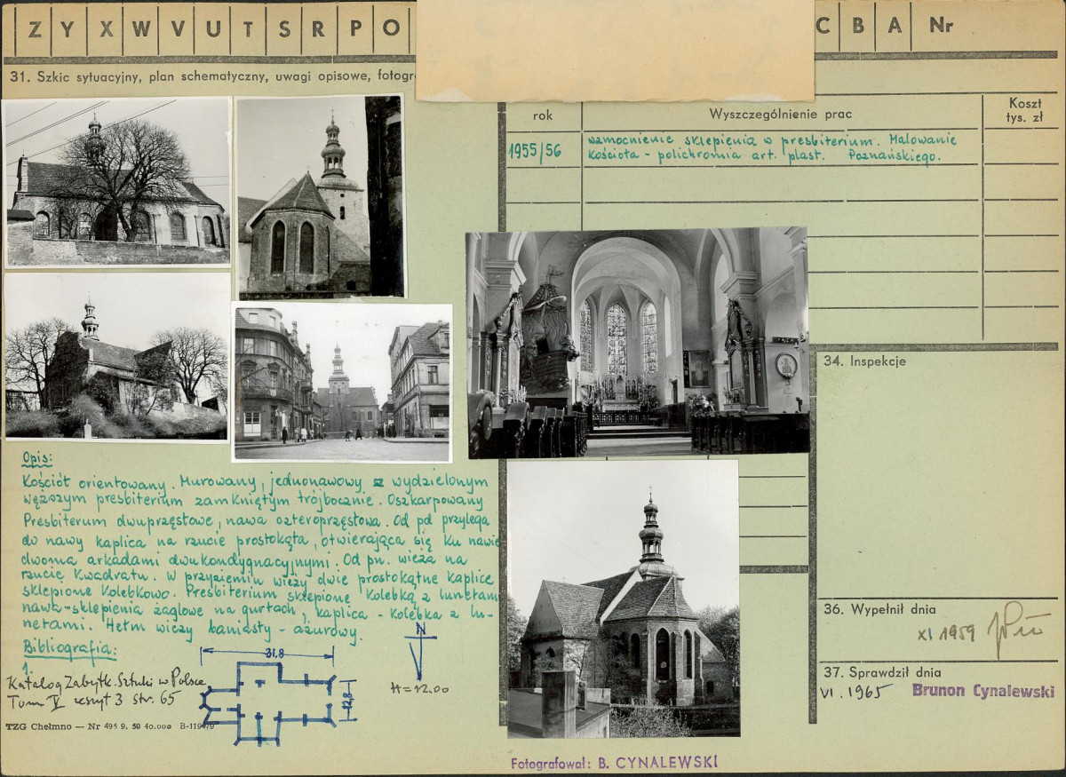The height and width of the screenshot is (777, 1066).
Task: Click the north arrow compass sketch
Action: (x=418, y=649)
